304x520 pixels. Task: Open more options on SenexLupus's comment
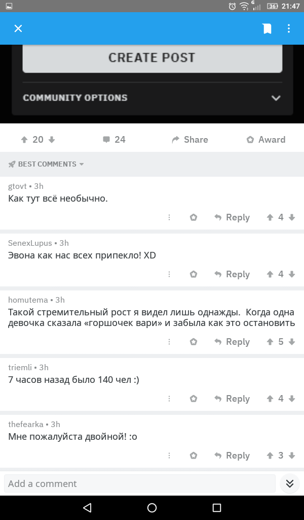[169, 274]
